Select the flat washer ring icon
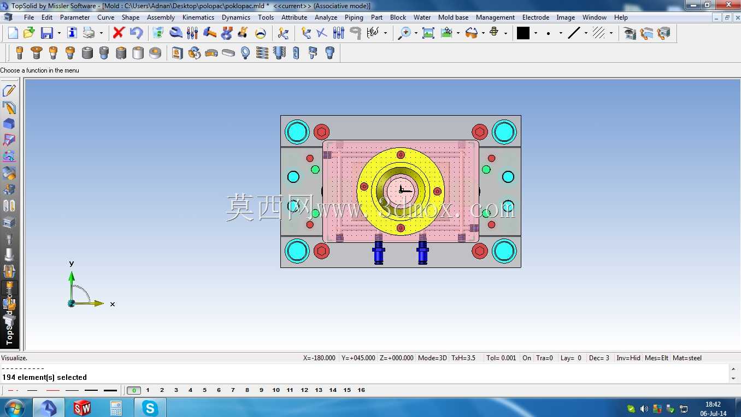This screenshot has width=741, height=417. [x=155, y=53]
